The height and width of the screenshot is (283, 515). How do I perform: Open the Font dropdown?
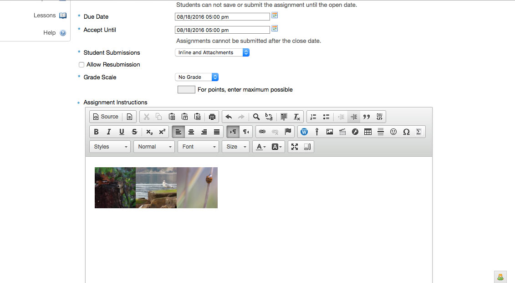pos(199,147)
